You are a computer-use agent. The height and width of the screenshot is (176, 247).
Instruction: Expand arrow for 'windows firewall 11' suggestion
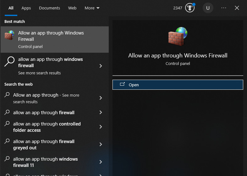pos(101,162)
